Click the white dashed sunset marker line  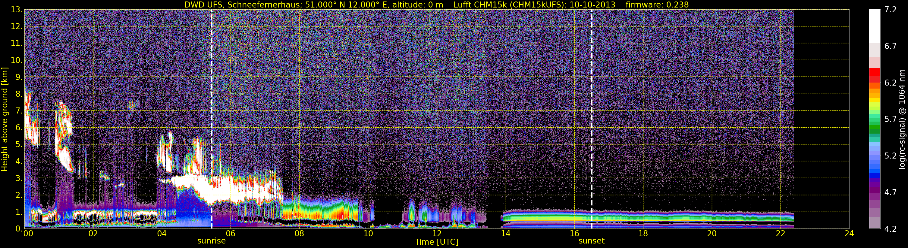[x=592, y=119]
